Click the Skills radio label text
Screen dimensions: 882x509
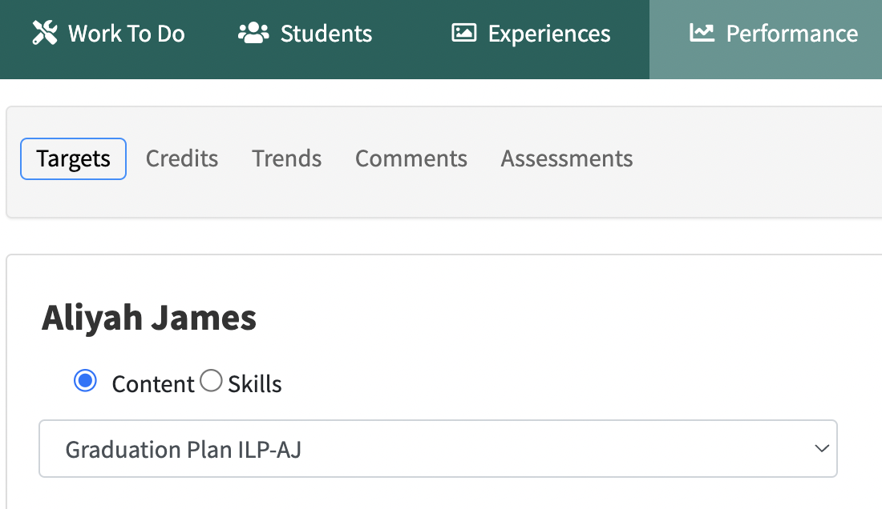254,384
